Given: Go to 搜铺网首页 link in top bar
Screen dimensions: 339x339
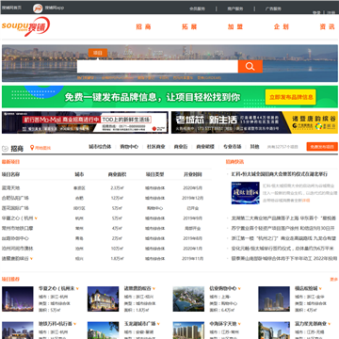Looking at the screenshot, I should 11,8.
